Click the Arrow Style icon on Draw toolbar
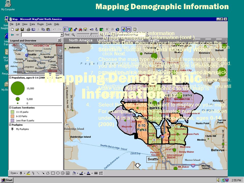 click(x=101, y=173)
